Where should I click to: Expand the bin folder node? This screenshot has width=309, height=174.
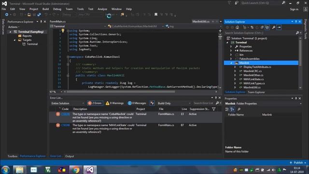(231, 55)
